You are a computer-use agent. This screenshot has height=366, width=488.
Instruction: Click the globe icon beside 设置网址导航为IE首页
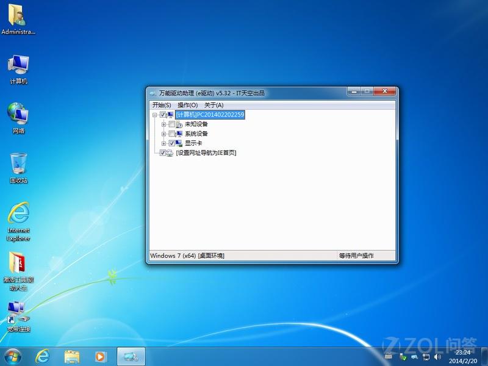(170, 153)
